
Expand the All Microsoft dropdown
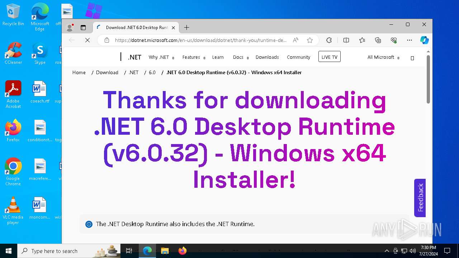(383, 57)
